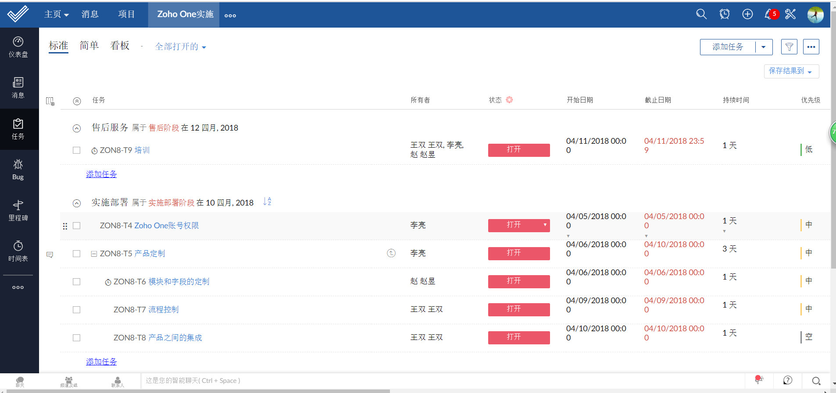The width and height of the screenshot is (836, 393).
Task: Open the 全部打开的 filter dropdown
Action: pyautogui.click(x=180, y=47)
